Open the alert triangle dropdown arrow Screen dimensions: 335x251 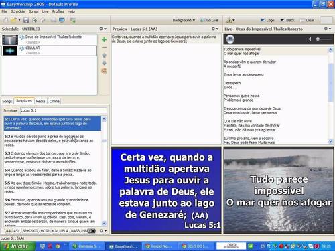[234, 21]
